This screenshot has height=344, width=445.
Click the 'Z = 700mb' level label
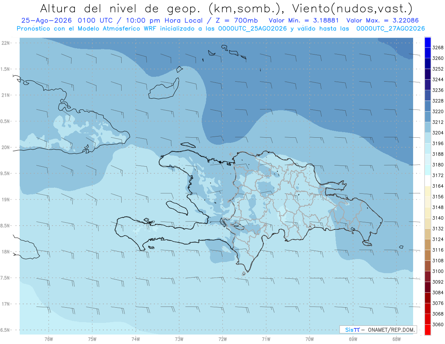tap(235, 20)
